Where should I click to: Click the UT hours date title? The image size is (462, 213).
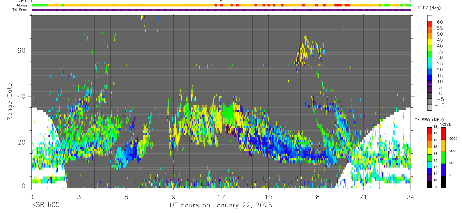[221, 205]
